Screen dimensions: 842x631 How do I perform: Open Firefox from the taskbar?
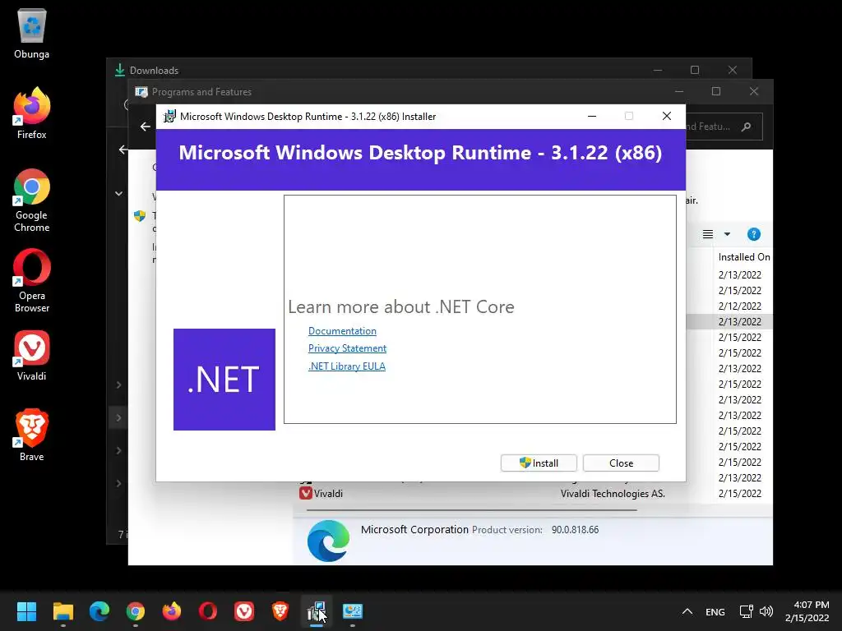(x=172, y=611)
